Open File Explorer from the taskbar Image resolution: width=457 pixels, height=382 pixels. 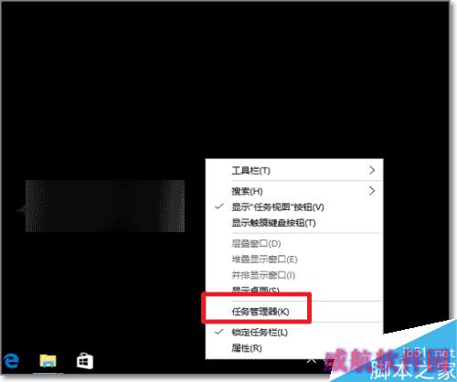pos(48,361)
